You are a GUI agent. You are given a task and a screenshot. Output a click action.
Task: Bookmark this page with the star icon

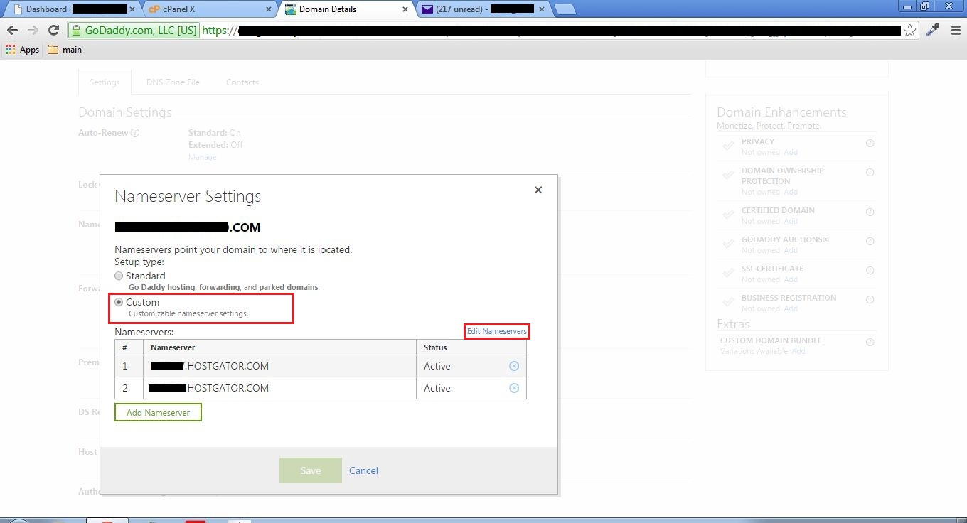(x=909, y=31)
